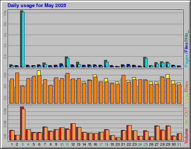Click the red "Volume" legend text
The height and width of the screenshot is (149, 191).
pos(186,136)
